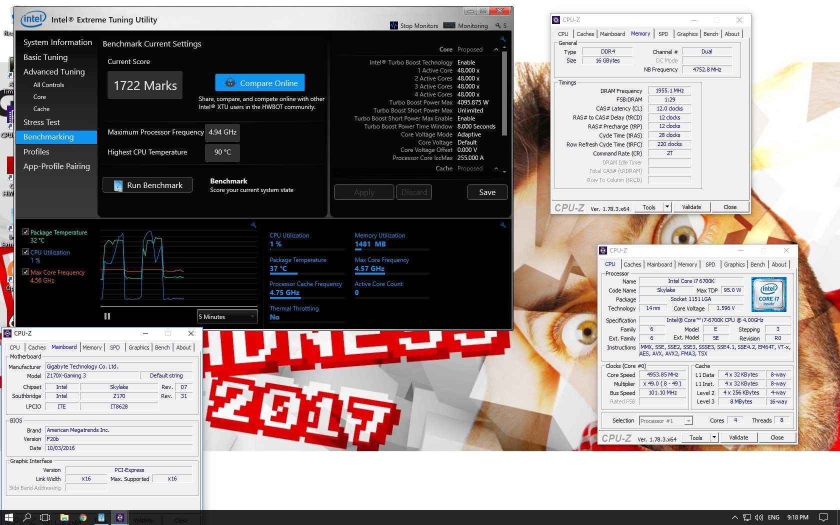Click the Z170X-Gaming 3 model field
Screen dimensions: 840x525
[92, 375]
